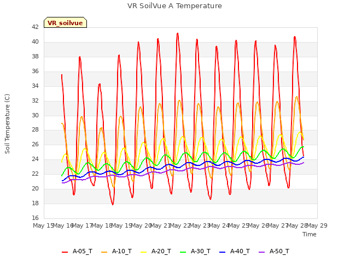Click the 34 y-axis tick label
The width and height of the screenshot is (350, 262).
(x=35, y=86)
